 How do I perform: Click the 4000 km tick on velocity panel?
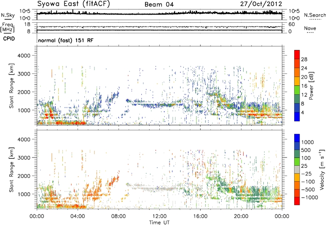pyautogui.click(x=24, y=139)
